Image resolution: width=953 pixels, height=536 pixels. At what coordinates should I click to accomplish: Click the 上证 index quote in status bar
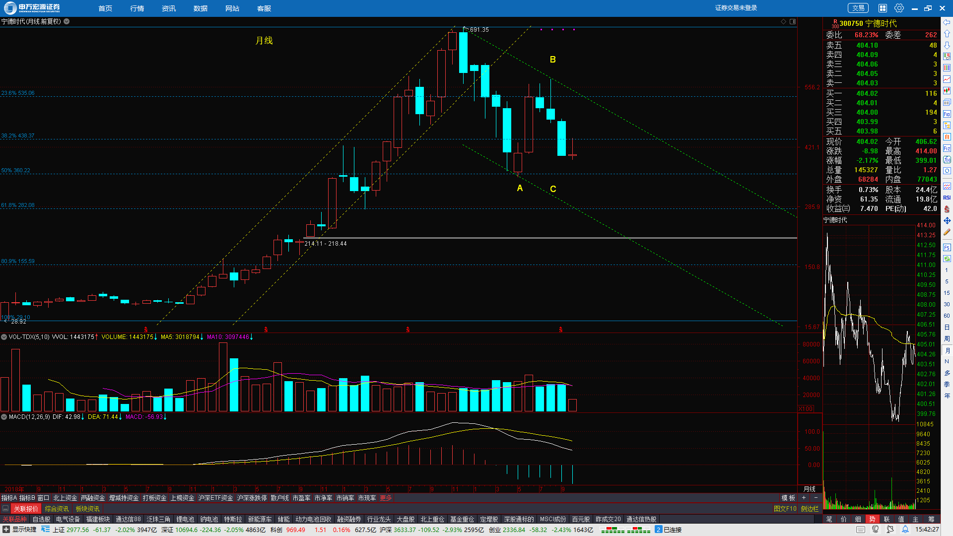point(105,530)
